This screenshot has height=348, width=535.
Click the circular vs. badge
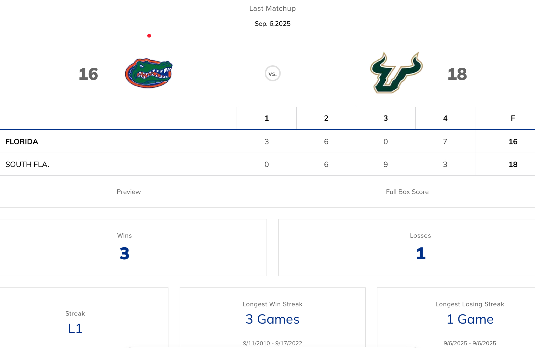pos(272,74)
